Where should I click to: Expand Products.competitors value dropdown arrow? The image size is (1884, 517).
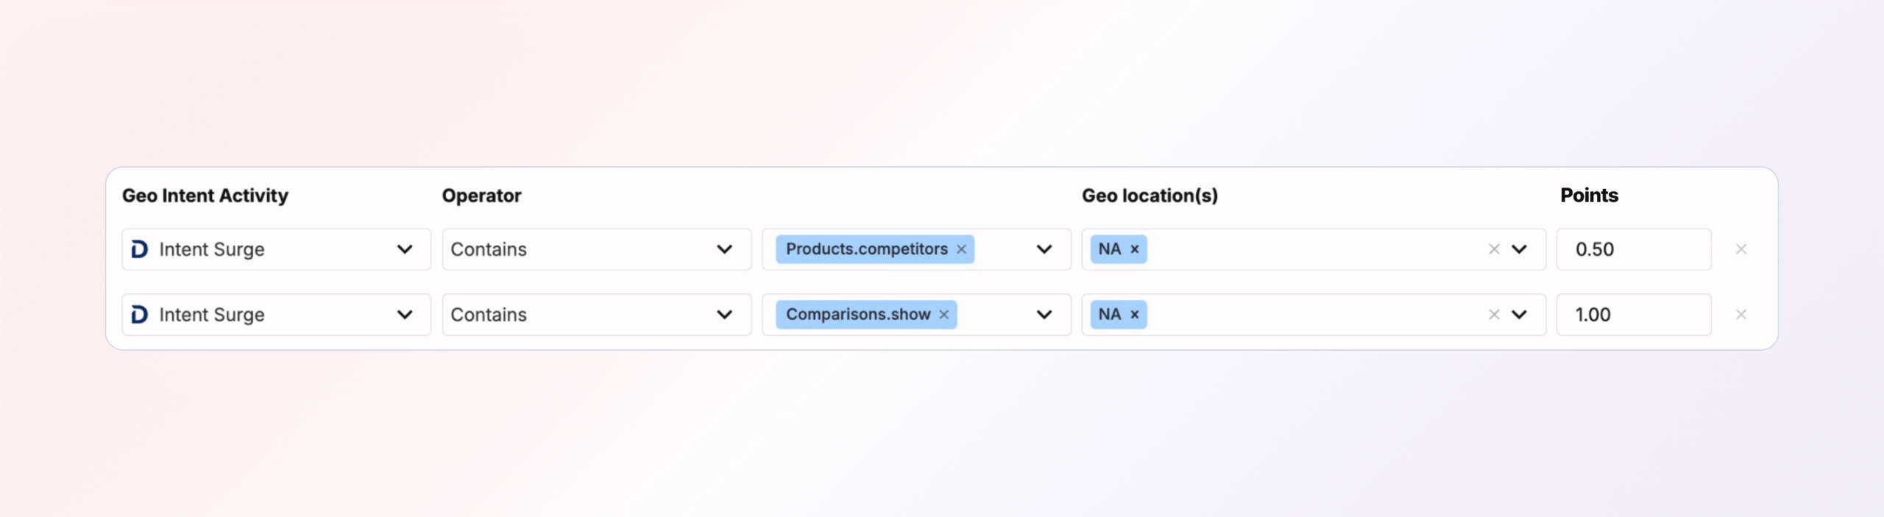(x=1044, y=249)
